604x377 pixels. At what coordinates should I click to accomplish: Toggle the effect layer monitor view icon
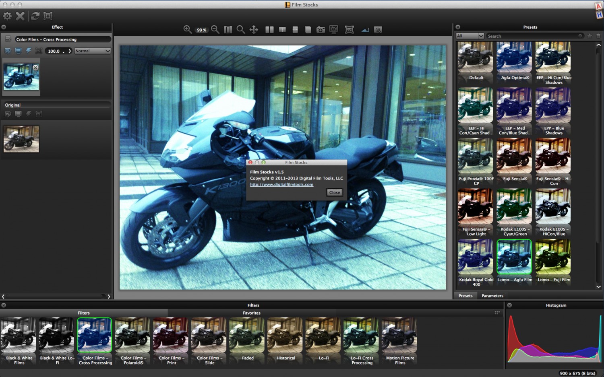tap(18, 51)
